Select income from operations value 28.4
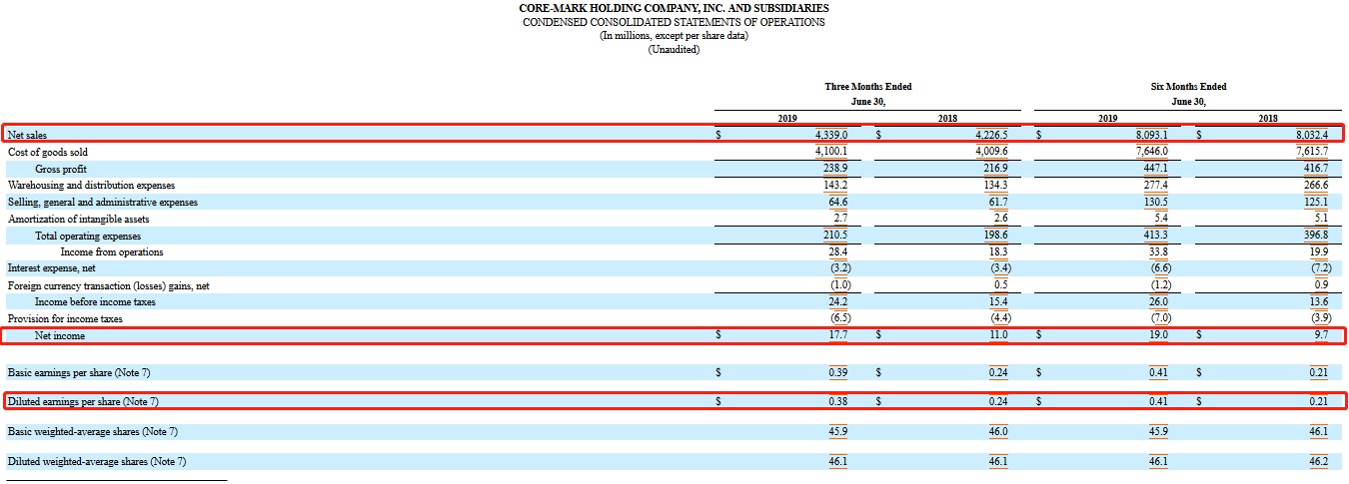Image resolution: width=1349 pixels, height=484 pixels. (x=837, y=251)
